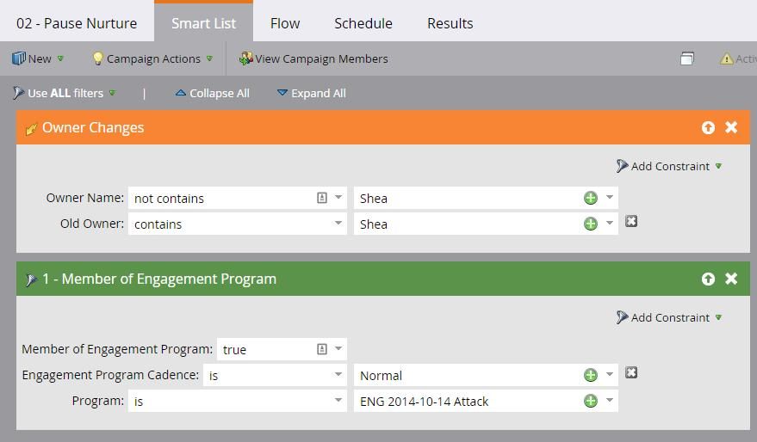
Task: Click green plus icon next to Normal value
Action: [x=590, y=375]
